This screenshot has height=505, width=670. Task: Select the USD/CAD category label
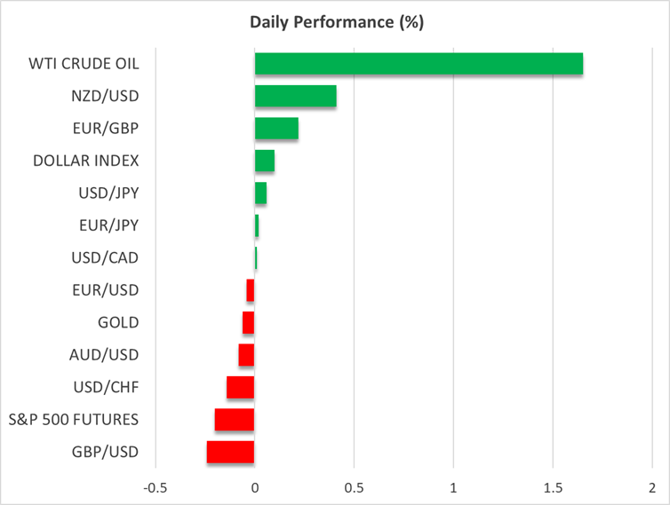104,258
